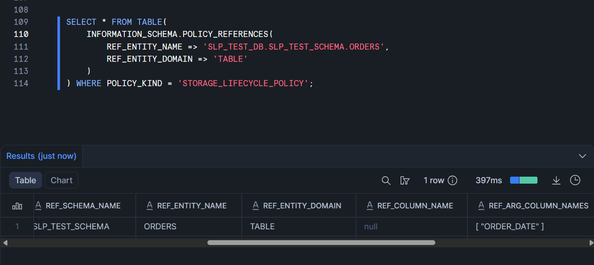Select the [ "ORDER_DATE" ] result cell
This screenshot has height=265, width=594.
pos(510,227)
